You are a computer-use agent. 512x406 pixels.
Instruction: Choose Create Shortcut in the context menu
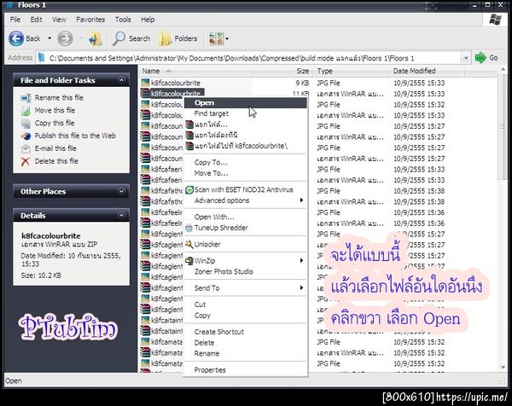click(246, 332)
